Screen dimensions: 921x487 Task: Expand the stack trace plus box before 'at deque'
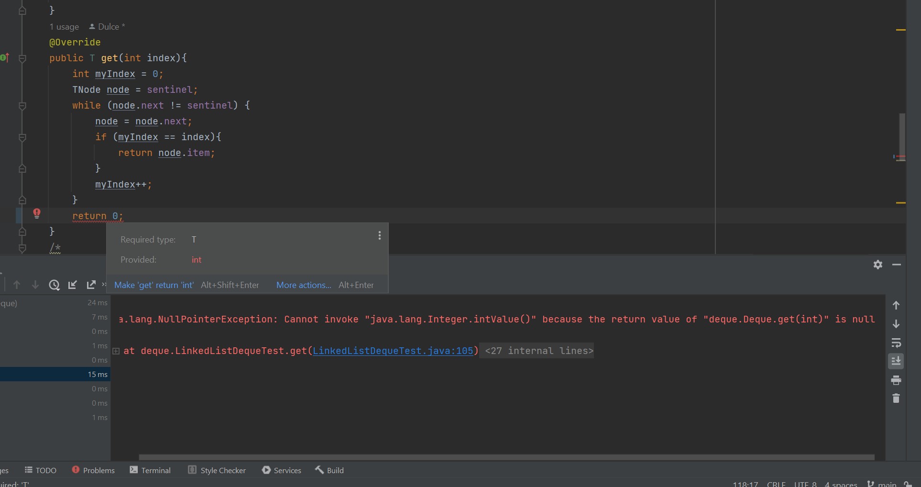pos(116,351)
